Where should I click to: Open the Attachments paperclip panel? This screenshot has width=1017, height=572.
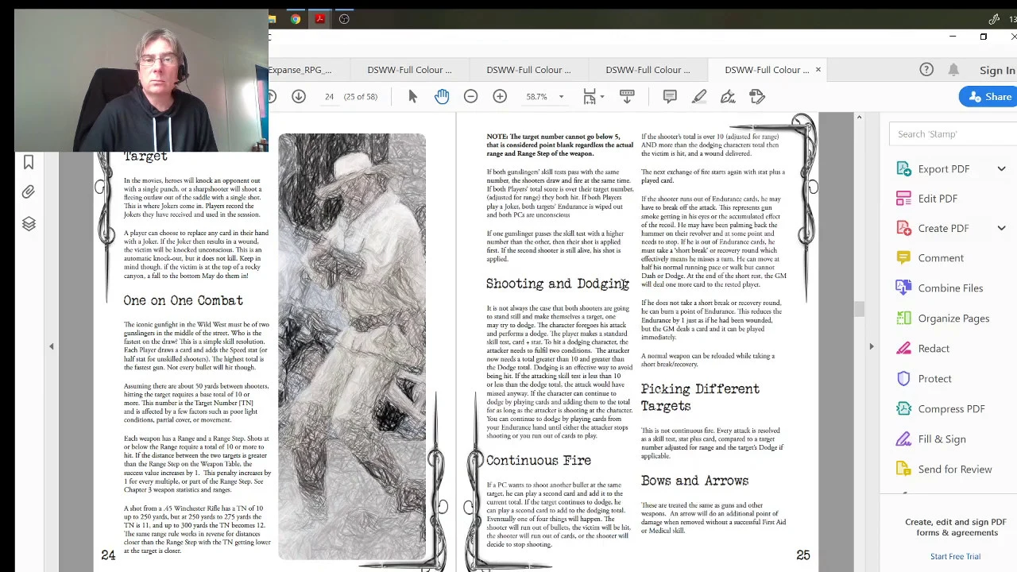coord(29,193)
